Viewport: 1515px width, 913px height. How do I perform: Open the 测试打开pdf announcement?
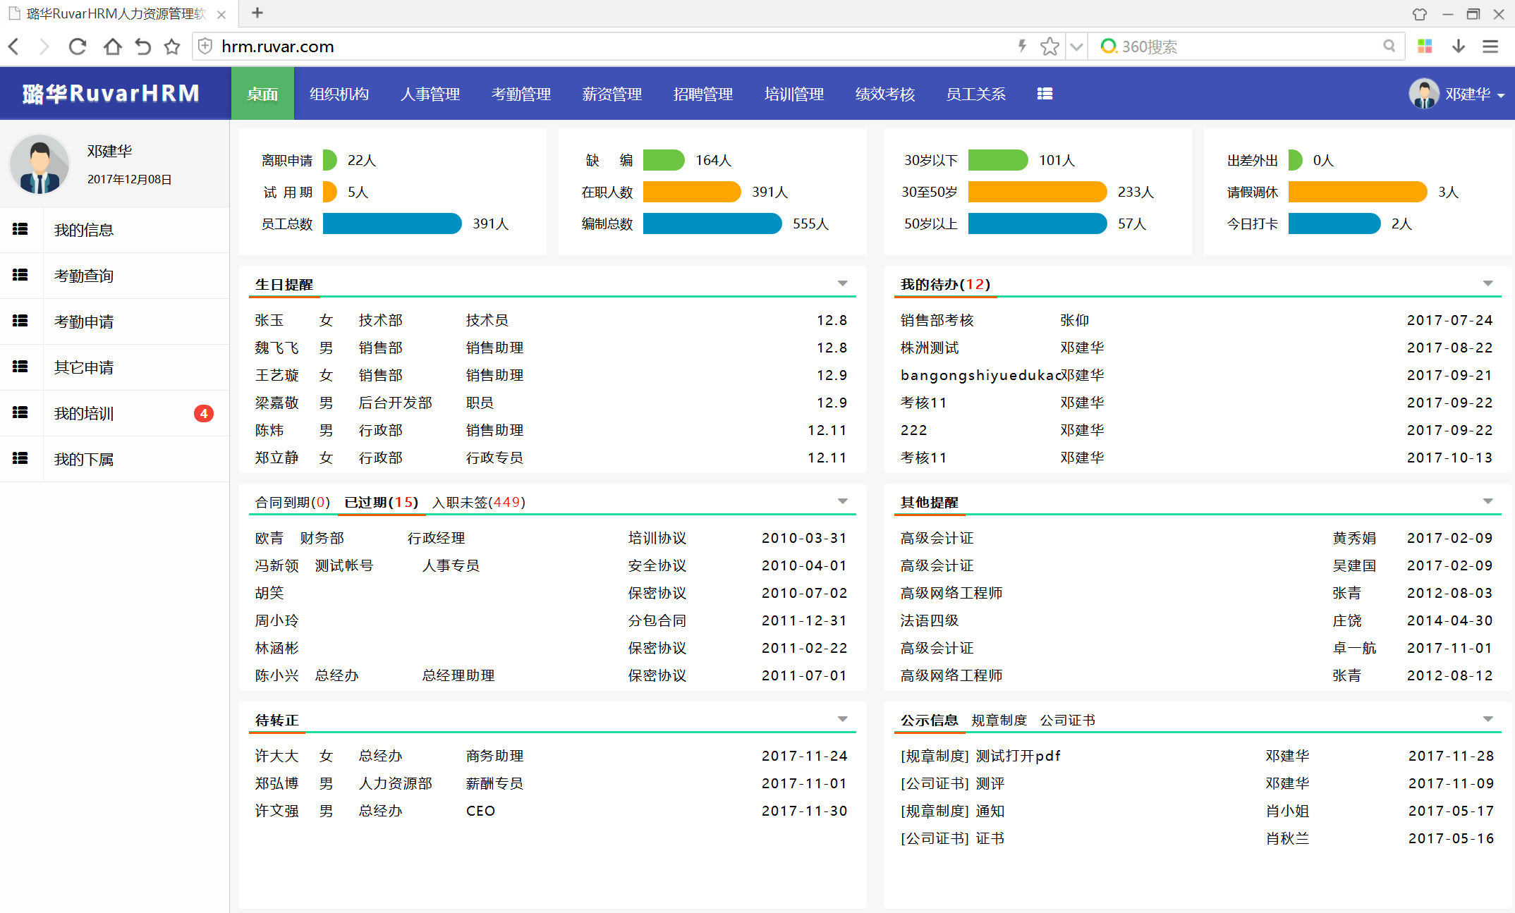[x=1018, y=756]
